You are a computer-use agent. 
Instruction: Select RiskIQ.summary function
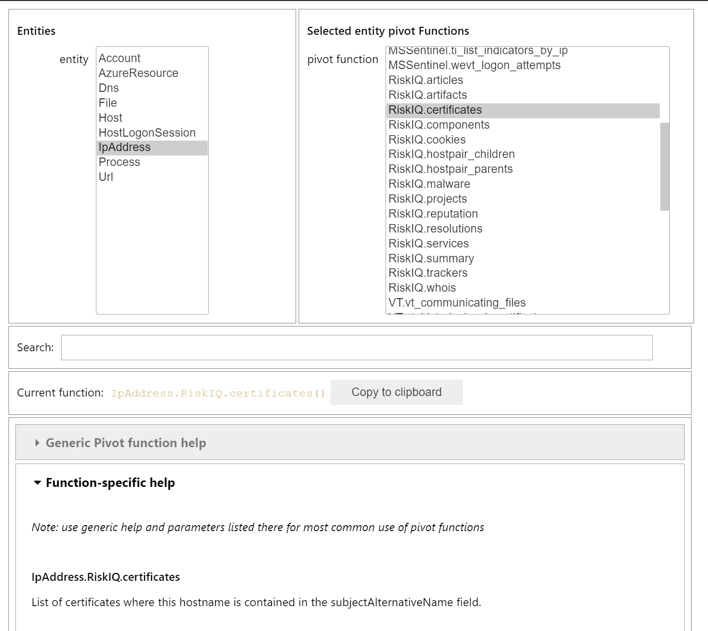523,259
